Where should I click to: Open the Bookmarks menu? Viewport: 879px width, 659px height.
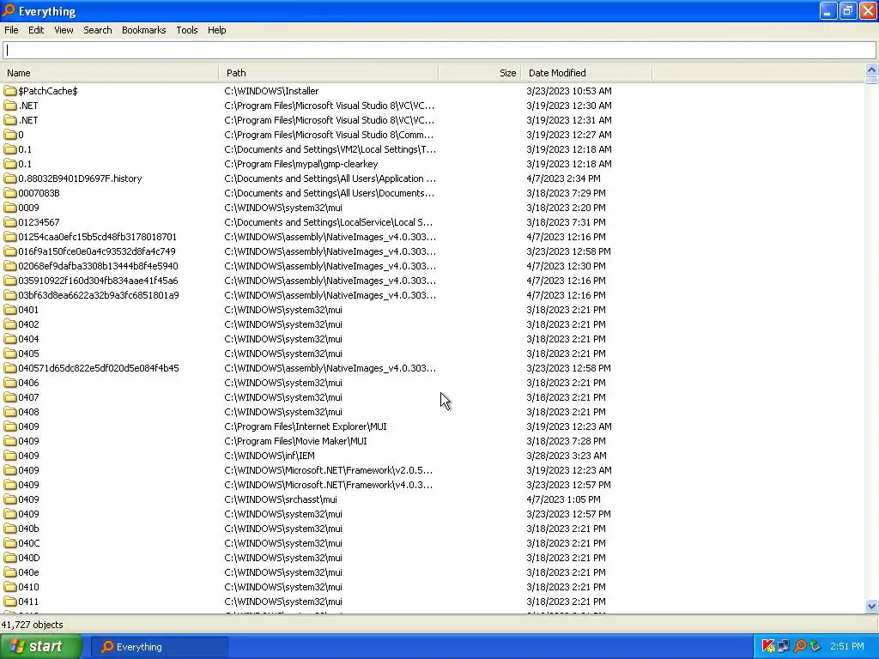point(143,30)
